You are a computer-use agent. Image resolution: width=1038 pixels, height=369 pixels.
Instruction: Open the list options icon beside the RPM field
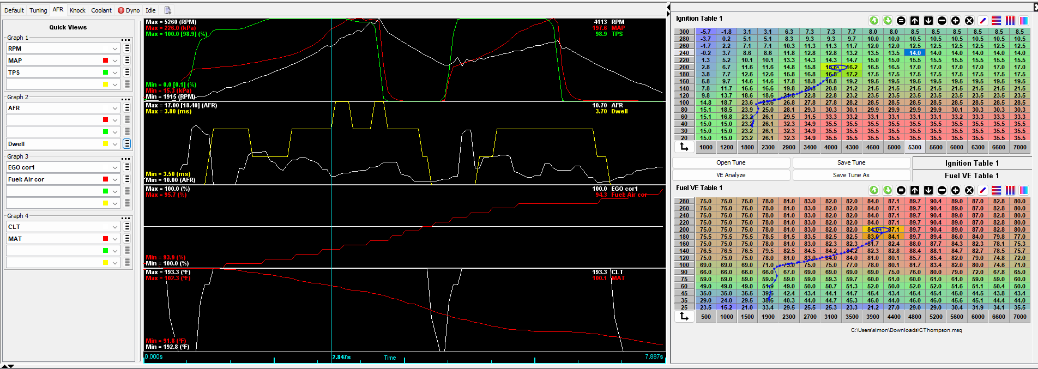tap(127, 49)
